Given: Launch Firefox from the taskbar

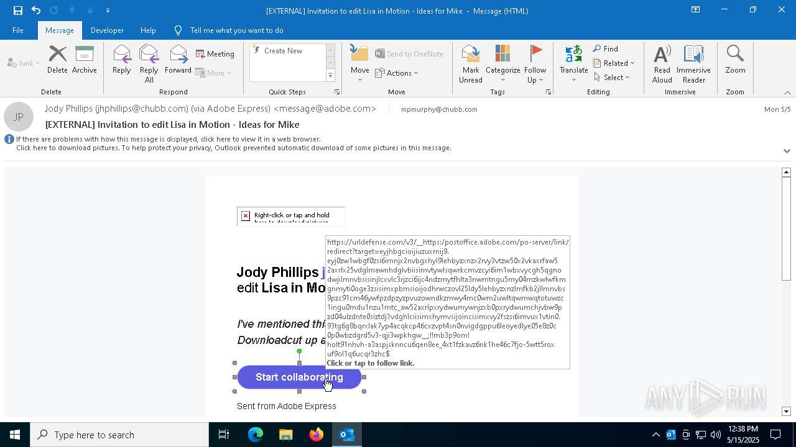Looking at the screenshot, I should click(x=317, y=435).
